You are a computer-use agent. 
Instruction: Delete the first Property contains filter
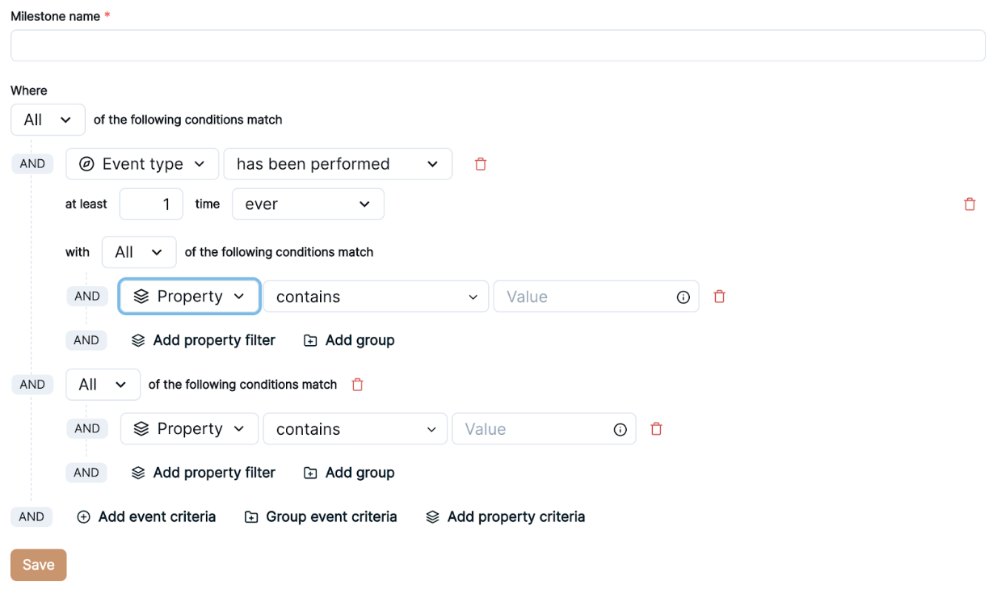pos(719,297)
